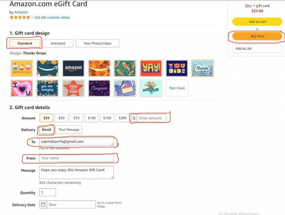
Task: Focus the custom Enter amount field
Action: tap(152, 118)
